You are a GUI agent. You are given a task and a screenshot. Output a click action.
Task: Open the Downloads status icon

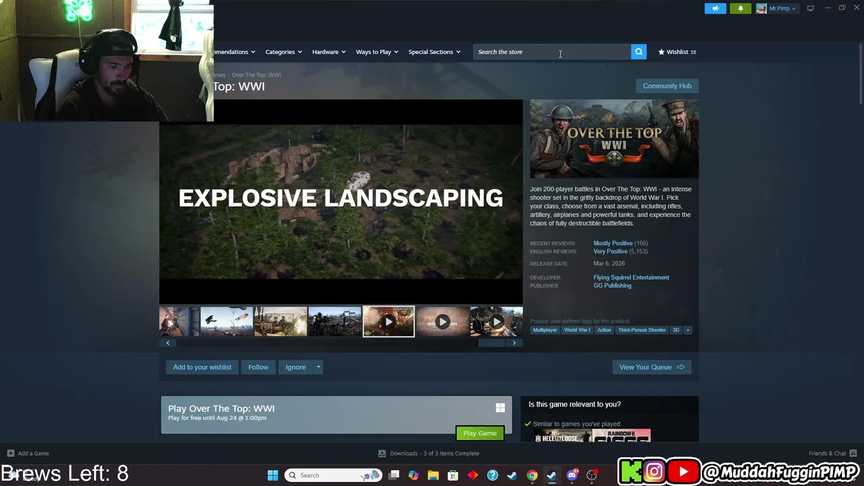pos(382,454)
